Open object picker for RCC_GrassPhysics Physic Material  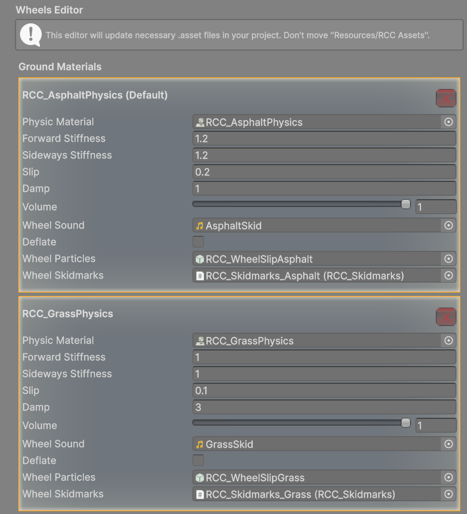[x=448, y=340]
